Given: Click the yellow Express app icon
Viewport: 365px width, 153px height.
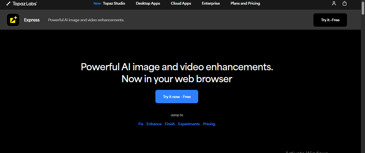Looking at the screenshot, I should click(x=13, y=20).
